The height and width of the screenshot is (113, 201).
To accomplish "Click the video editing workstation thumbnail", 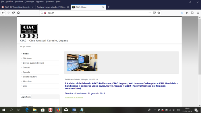I will [x=82, y=63].
